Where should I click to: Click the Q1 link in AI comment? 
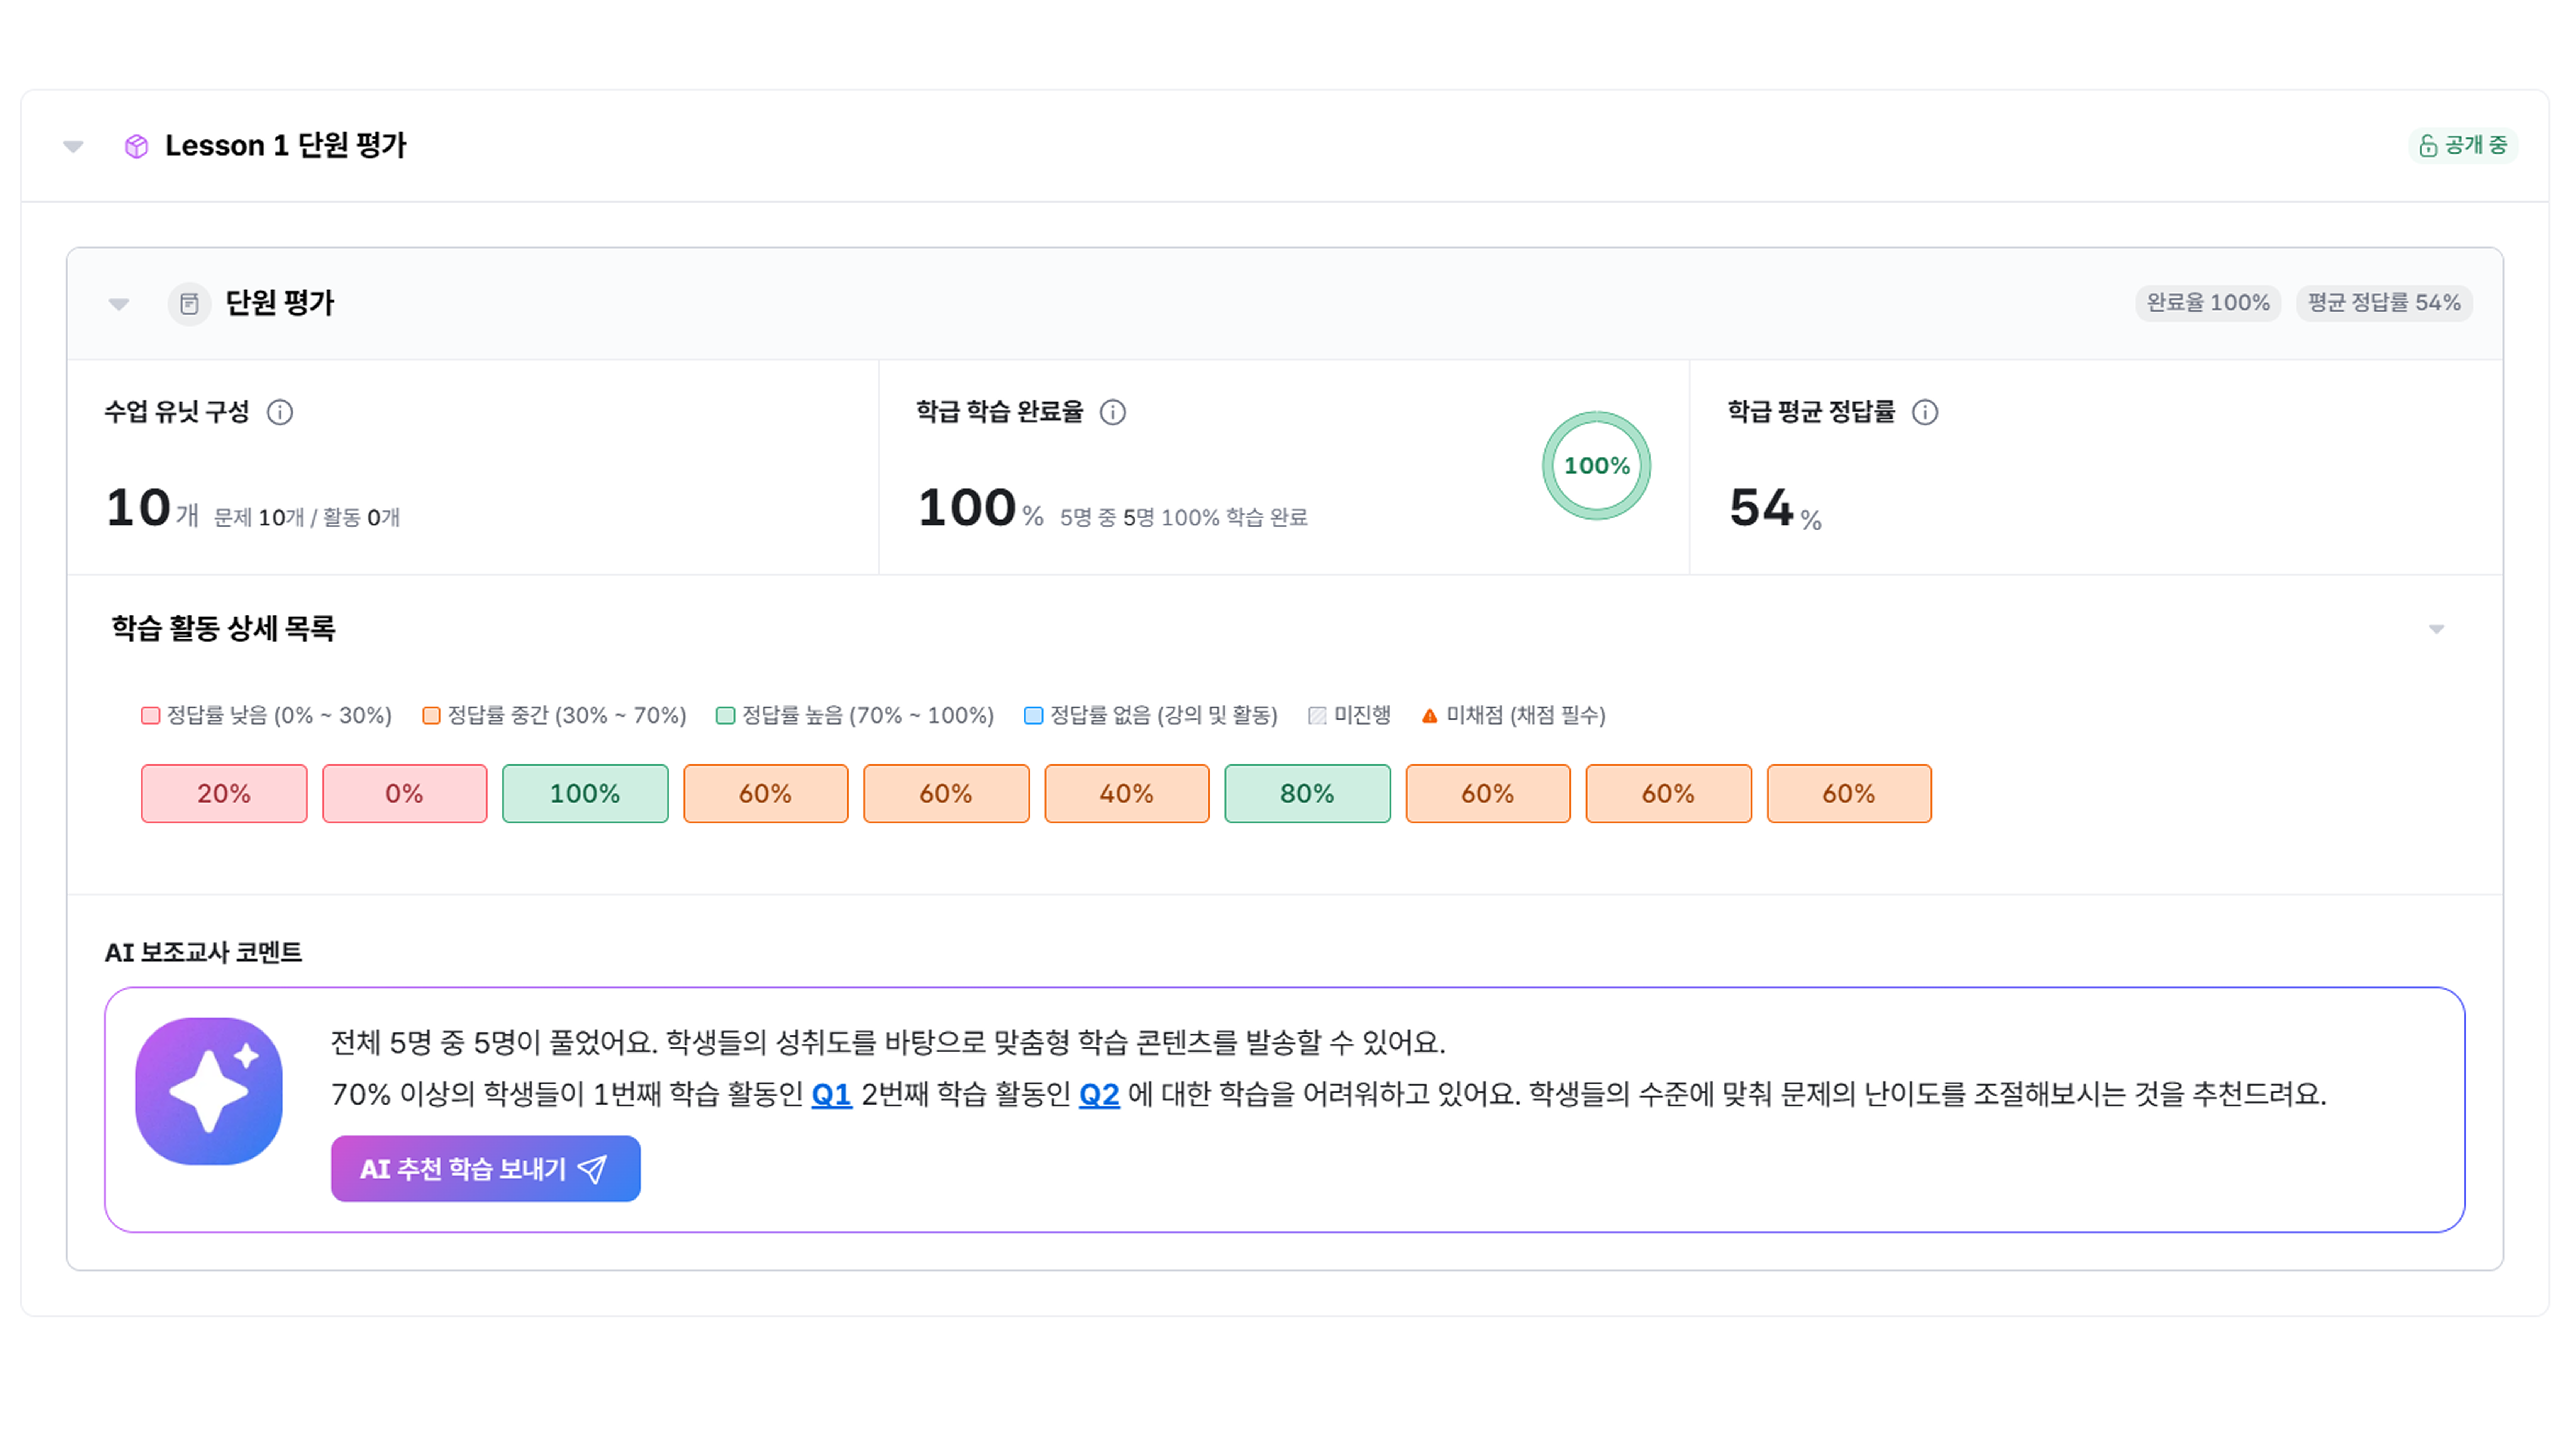pyautogui.click(x=832, y=1094)
